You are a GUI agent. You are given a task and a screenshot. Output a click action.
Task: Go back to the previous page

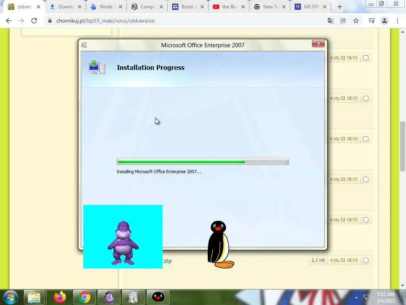(9, 21)
